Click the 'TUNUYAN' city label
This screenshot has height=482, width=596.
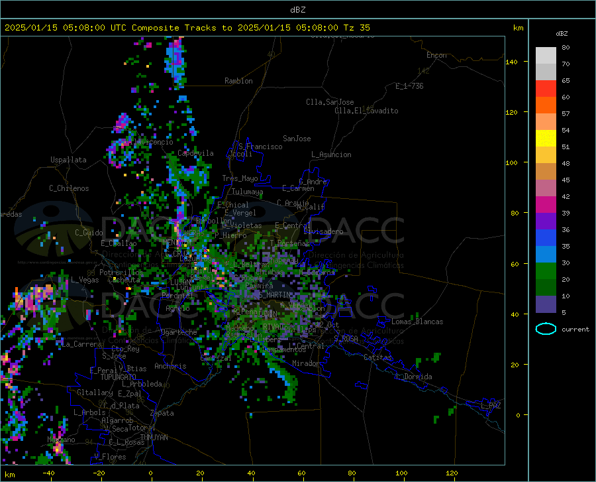click(154, 437)
